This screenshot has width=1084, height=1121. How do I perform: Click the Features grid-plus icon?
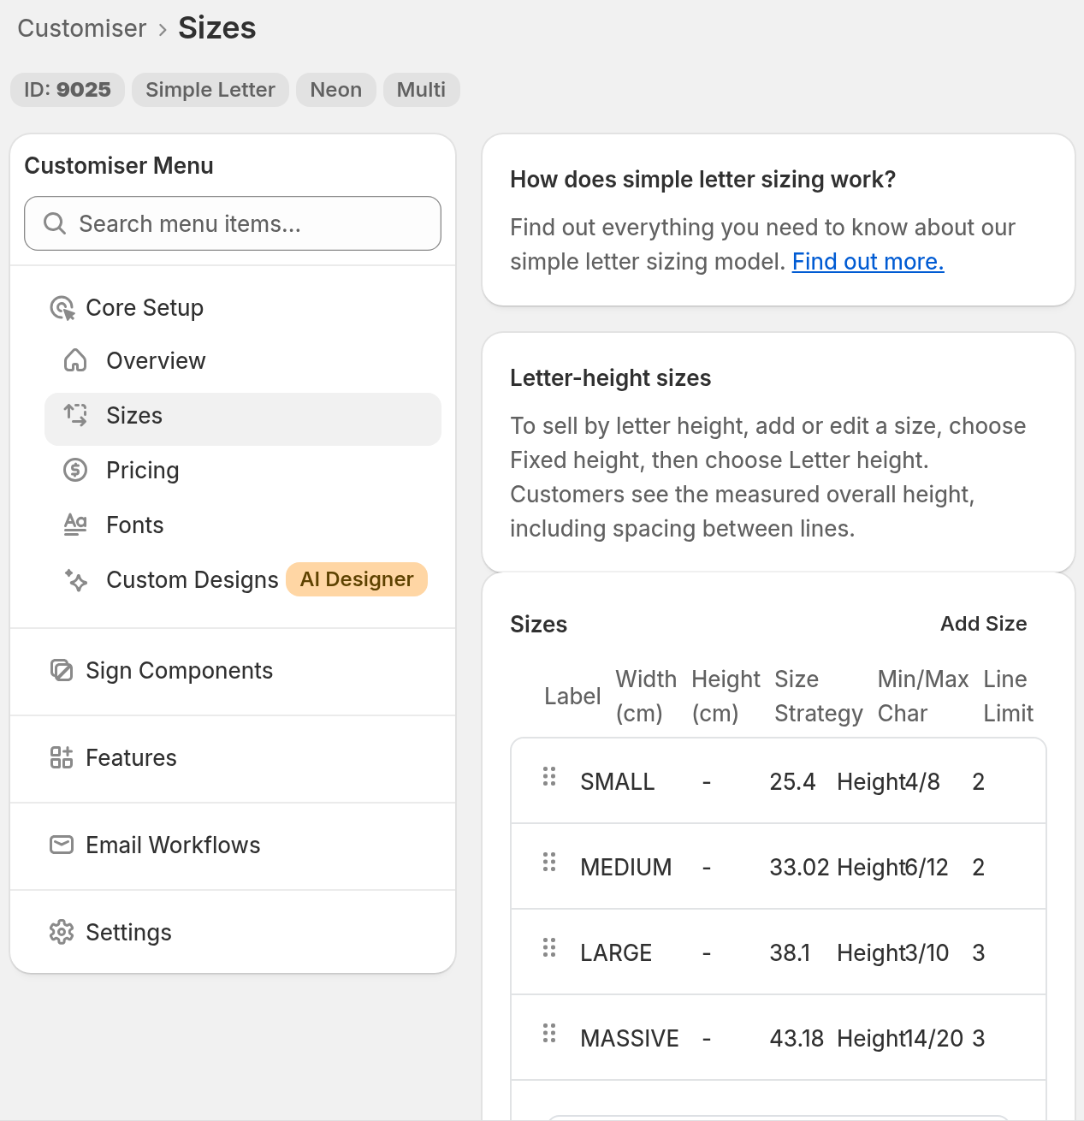click(x=62, y=757)
